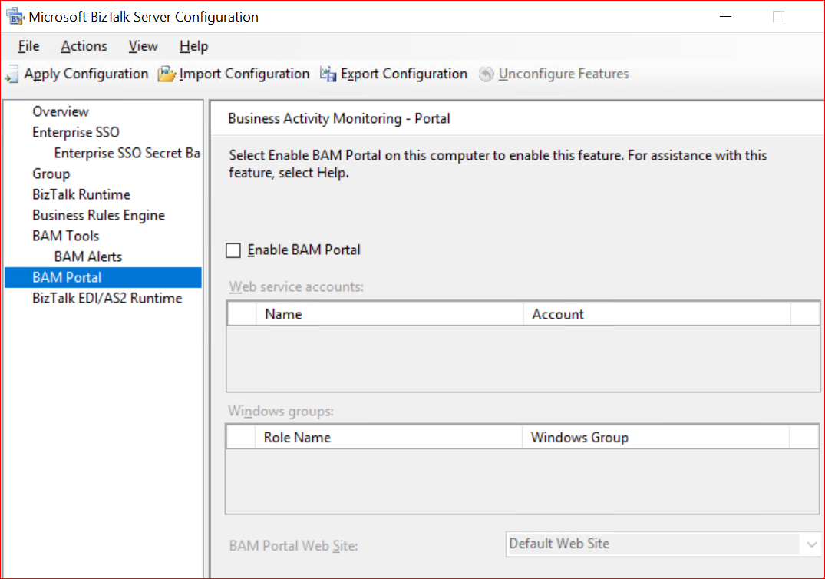Select Business Rules Engine item
The height and width of the screenshot is (579, 825).
point(98,216)
